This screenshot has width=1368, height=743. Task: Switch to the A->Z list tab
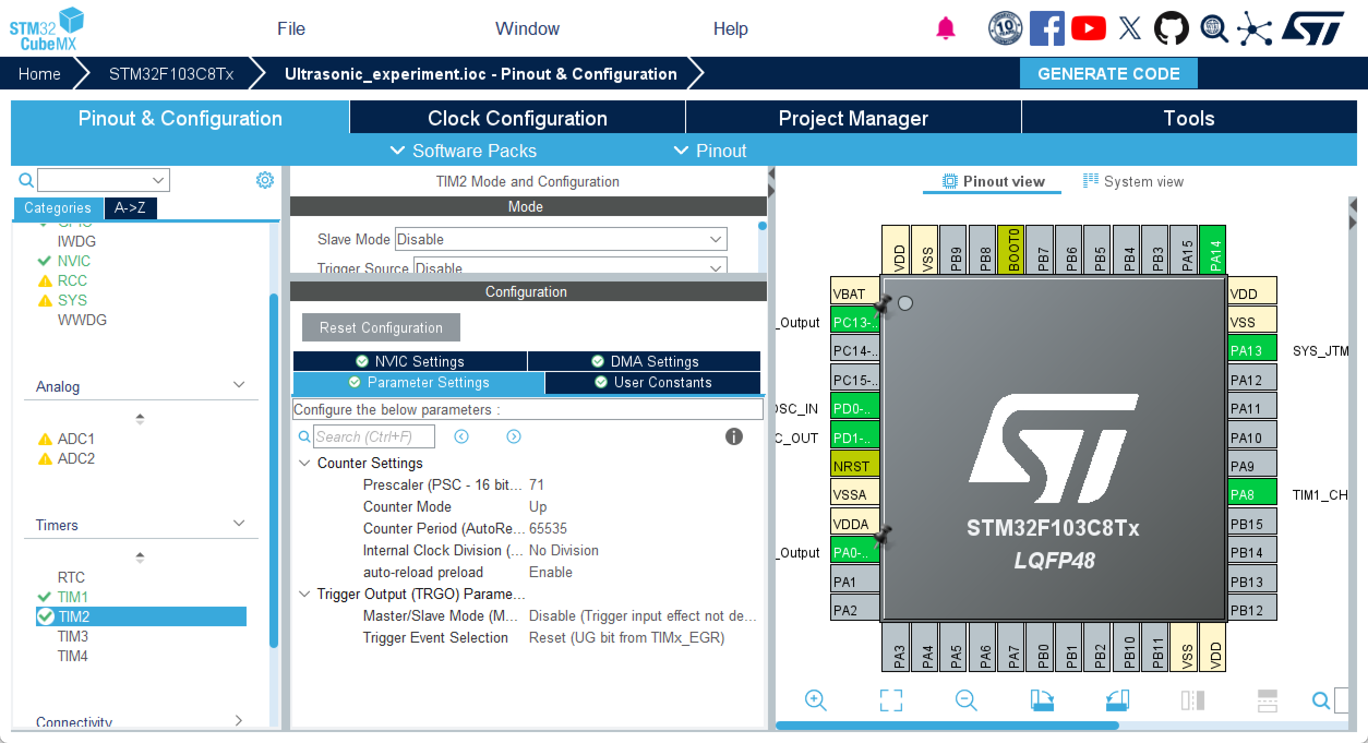tap(130, 208)
